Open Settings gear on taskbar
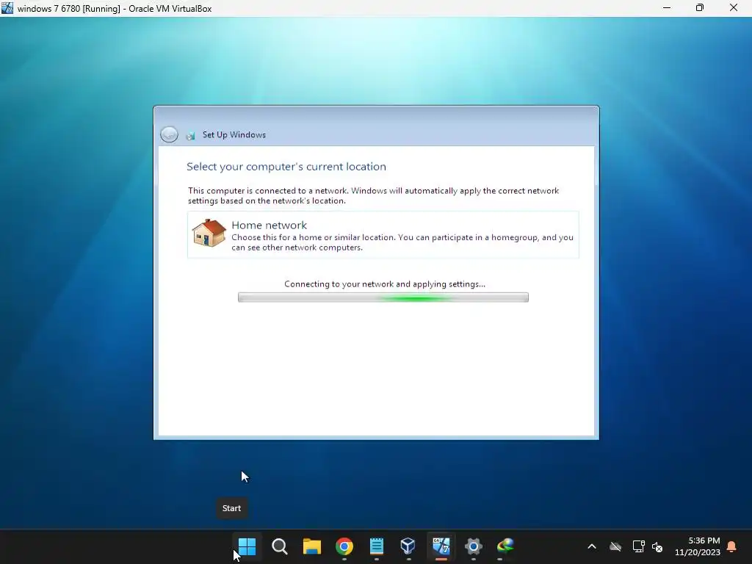This screenshot has width=752, height=564. (x=474, y=546)
